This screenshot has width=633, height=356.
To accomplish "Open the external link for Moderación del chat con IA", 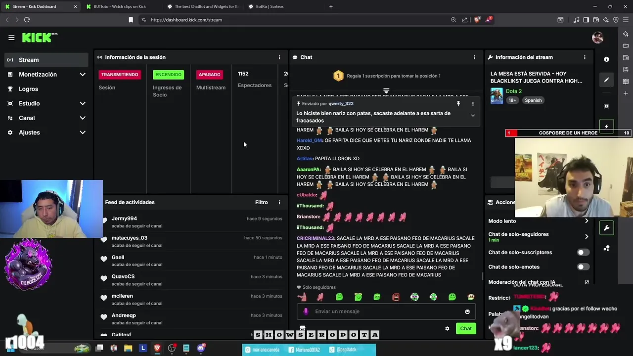I will pos(587,282).
